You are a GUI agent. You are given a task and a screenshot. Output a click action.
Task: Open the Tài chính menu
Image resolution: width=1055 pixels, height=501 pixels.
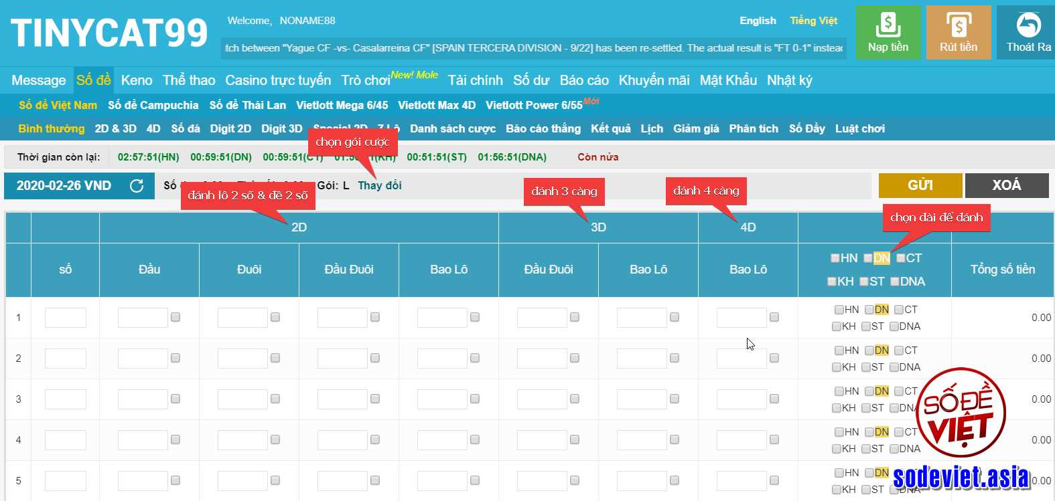tap(476, 80)
